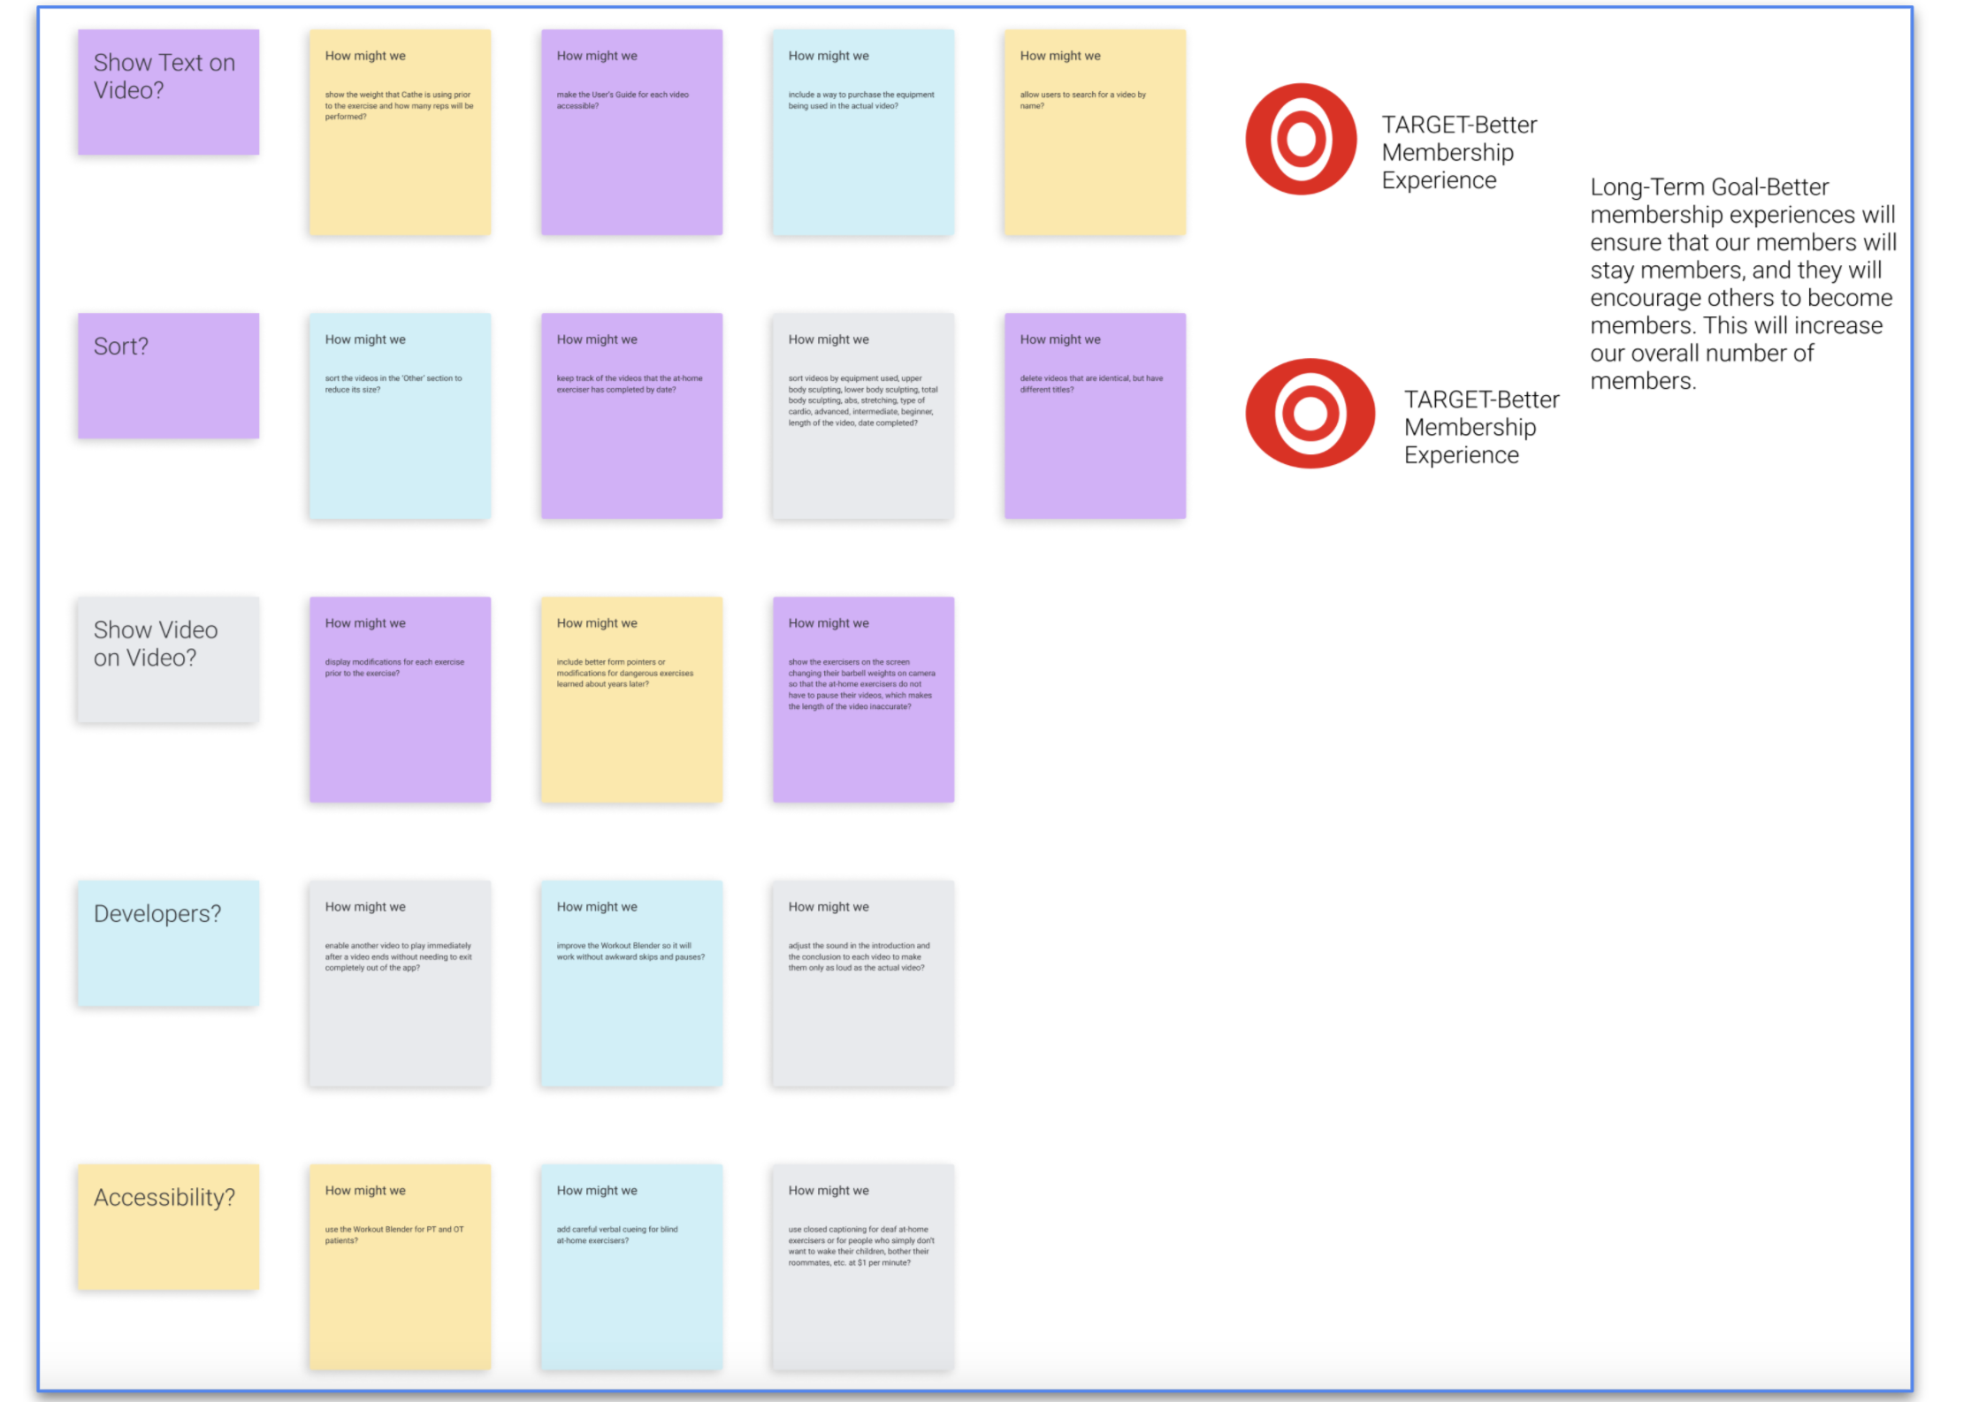This screenshot has height=1402, width=1986.
Task: Click the lower red target icon
Action: (1310, 413)
